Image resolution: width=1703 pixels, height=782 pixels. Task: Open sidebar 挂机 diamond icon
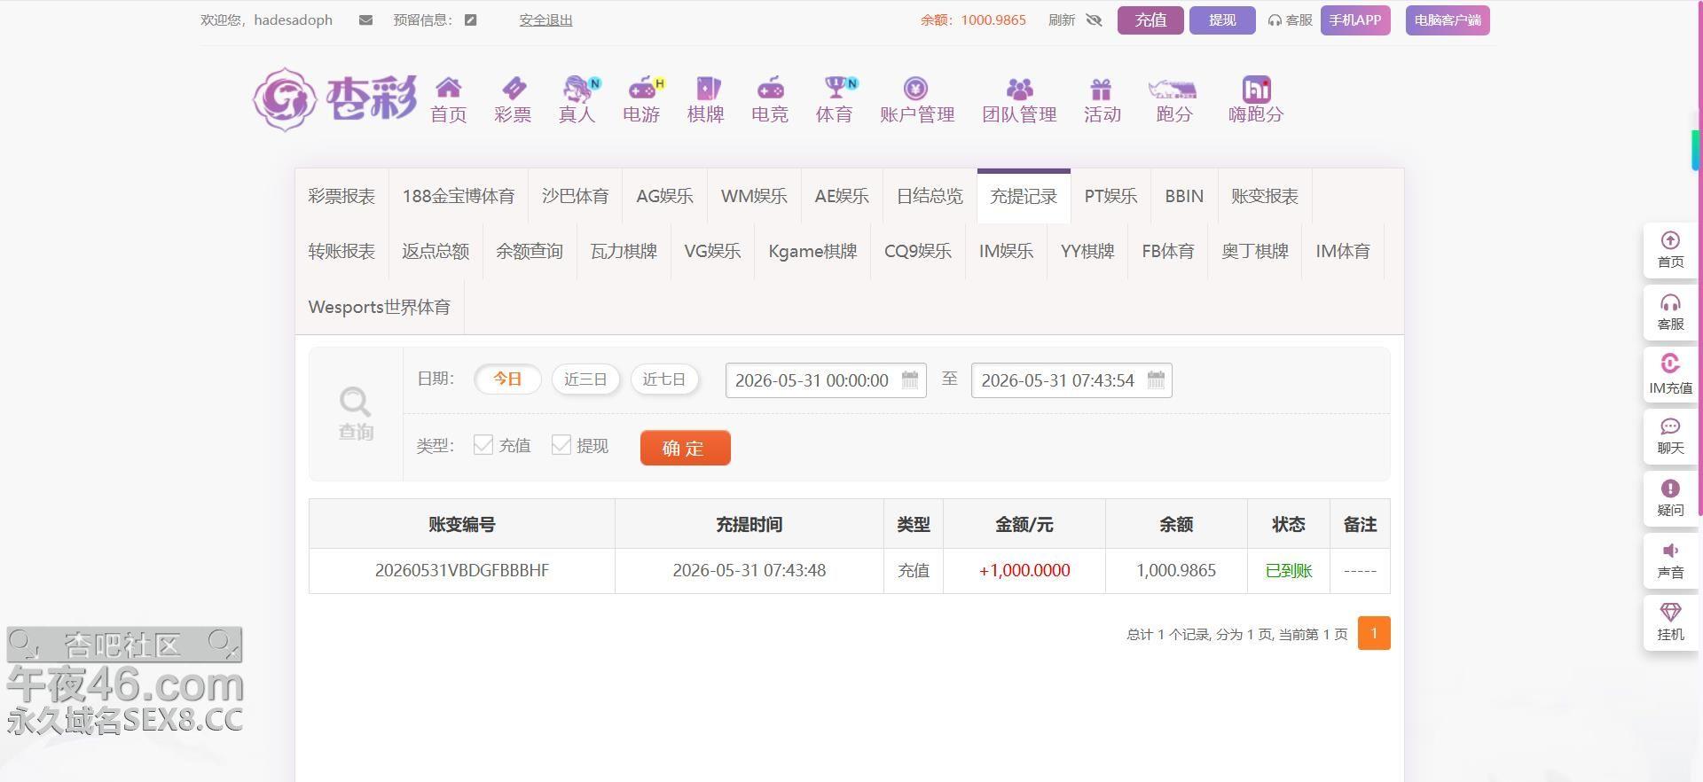click(x=1670, y=613)
